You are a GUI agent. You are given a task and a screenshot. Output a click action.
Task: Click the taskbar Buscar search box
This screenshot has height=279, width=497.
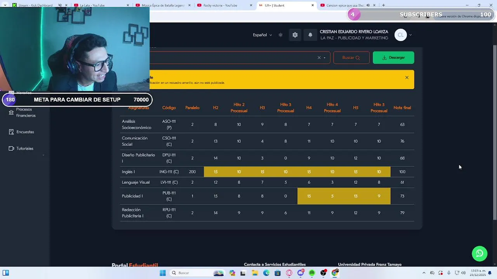[x=198, y=273]
